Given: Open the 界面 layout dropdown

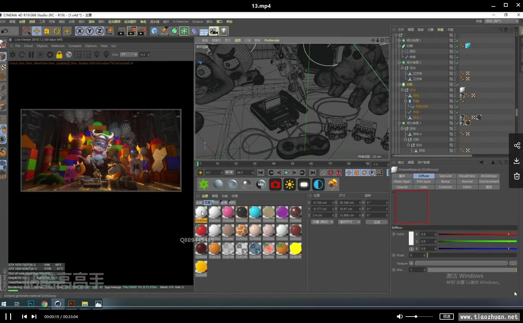Looking at the screenshot, I should 501,21.
